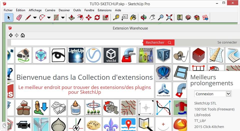Activate the Text label tool
Image resolution: width=240 pixels, height=131 pixels.
(x=124, y=17)
